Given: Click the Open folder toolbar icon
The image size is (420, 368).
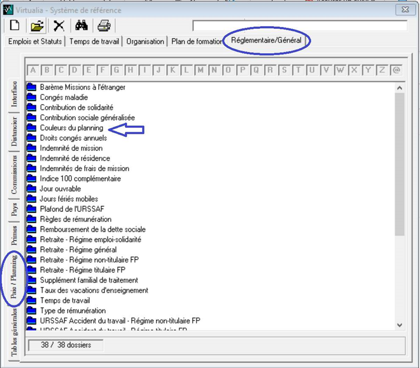Looking at the screenshot, I should [x=37, y=25].
